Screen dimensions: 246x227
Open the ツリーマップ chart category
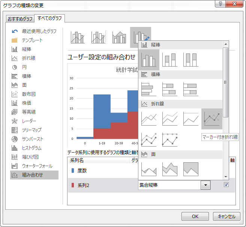pyautogui.click(x=34, y=130)
